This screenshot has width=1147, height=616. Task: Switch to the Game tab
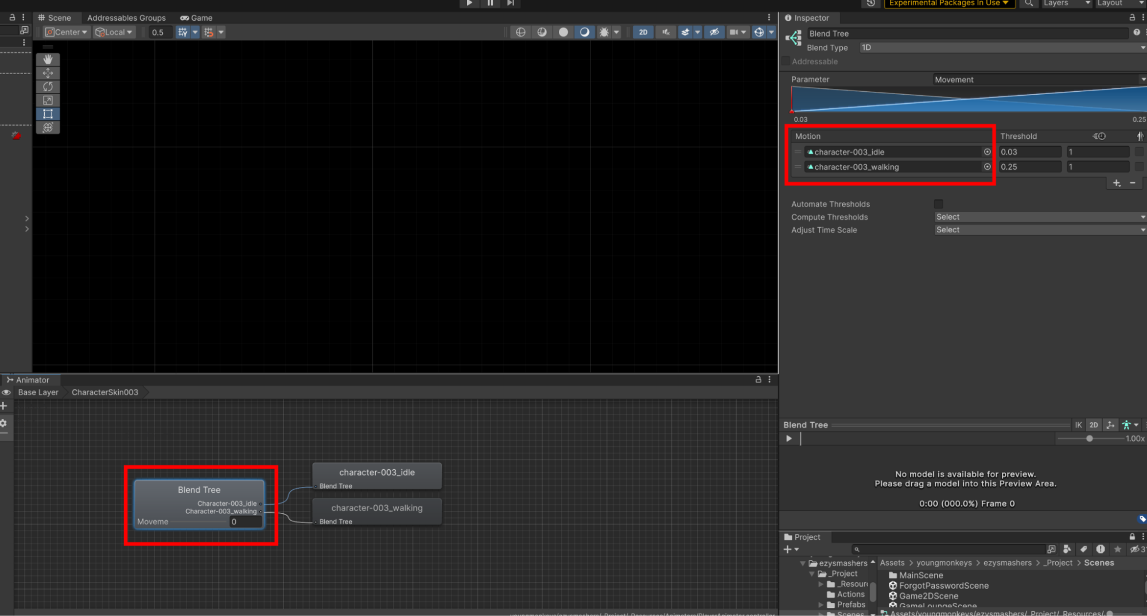(x=196, y=18)
